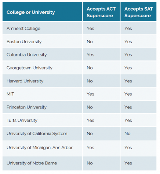The height and width of the screenshot is (174, 160).
Task: Click Harvard University's ACT superscore No value
Action: (90, 81)
